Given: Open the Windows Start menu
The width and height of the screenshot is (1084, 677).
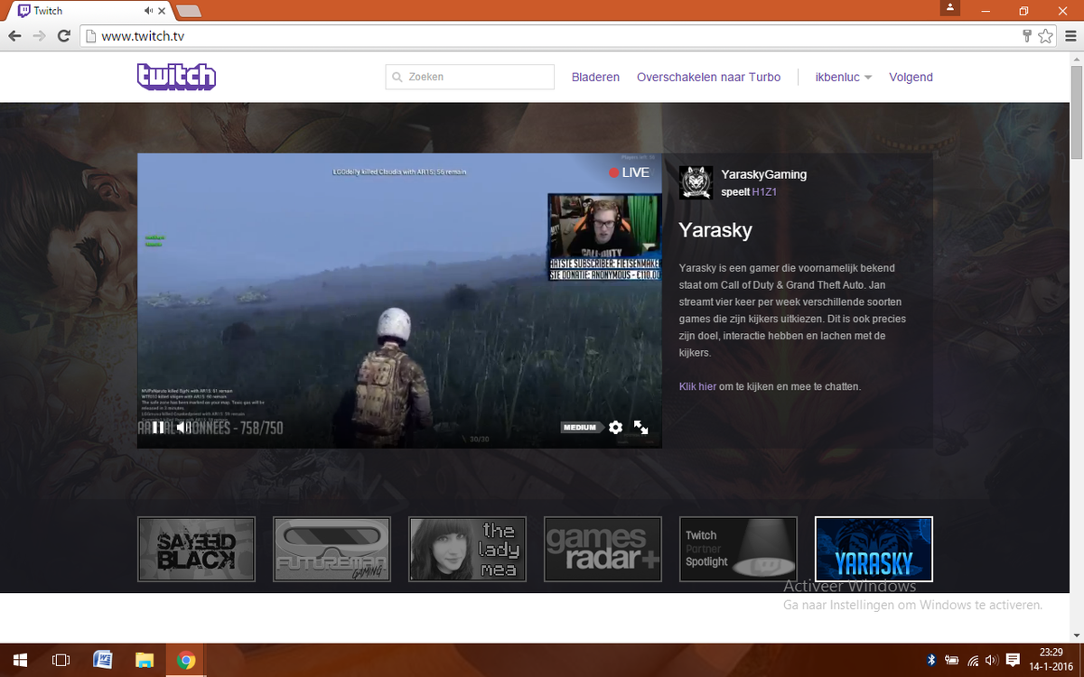Looking at the screenshot, I should pos(20,661).
